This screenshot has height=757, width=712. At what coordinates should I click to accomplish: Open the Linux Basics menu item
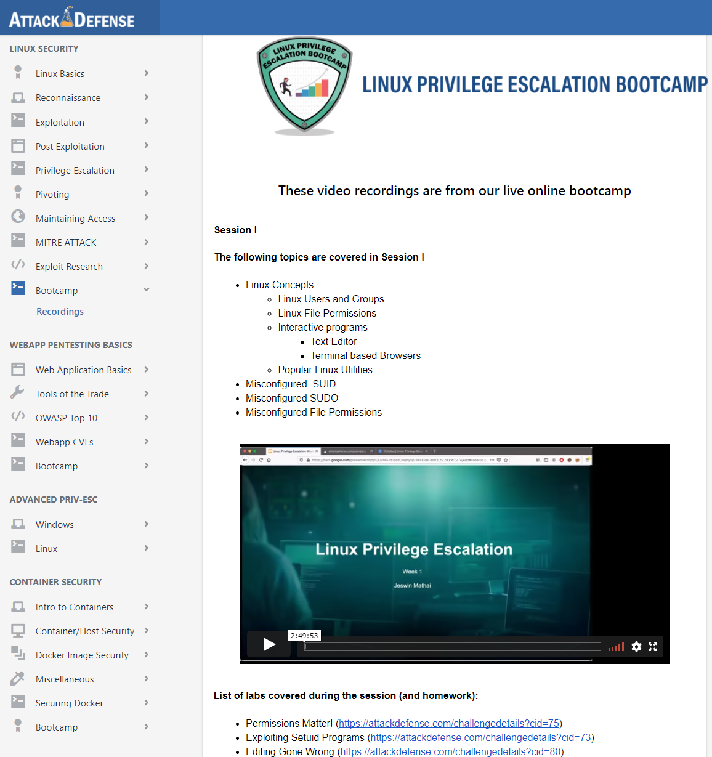60,74
